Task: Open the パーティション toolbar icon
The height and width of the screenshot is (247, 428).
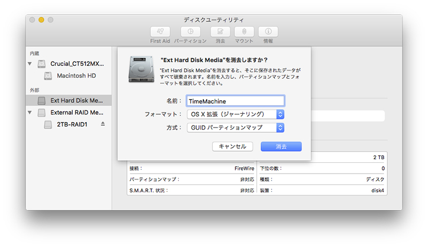Action: tap(190, 32)
